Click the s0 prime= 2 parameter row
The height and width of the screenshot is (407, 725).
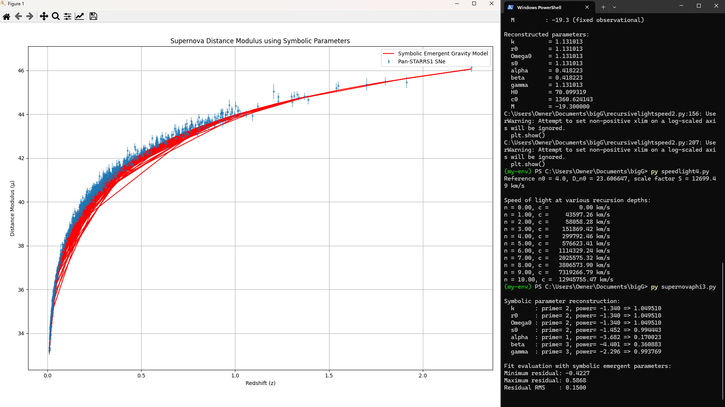click(x=586, y=330)
